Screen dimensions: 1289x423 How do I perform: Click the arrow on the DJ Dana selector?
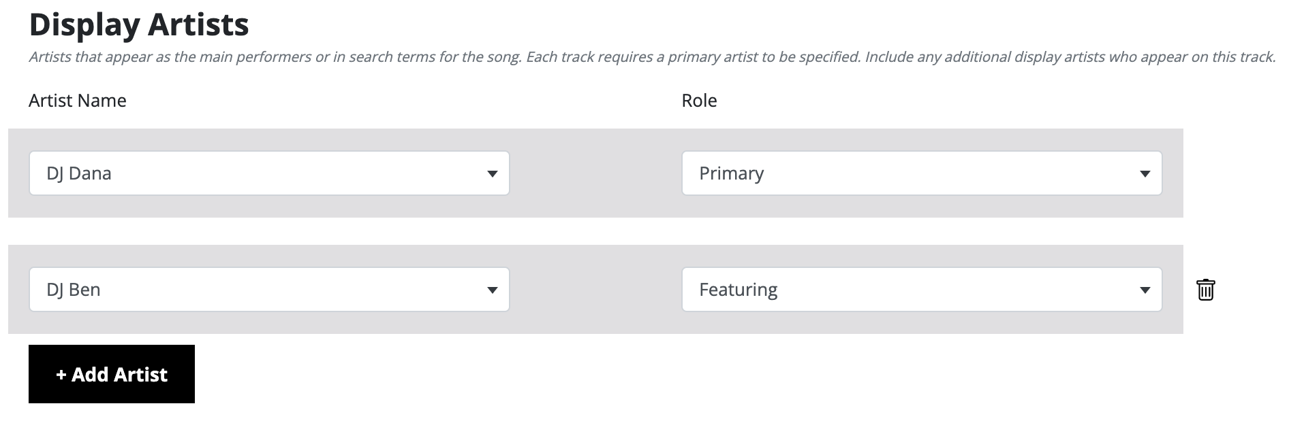492,174
